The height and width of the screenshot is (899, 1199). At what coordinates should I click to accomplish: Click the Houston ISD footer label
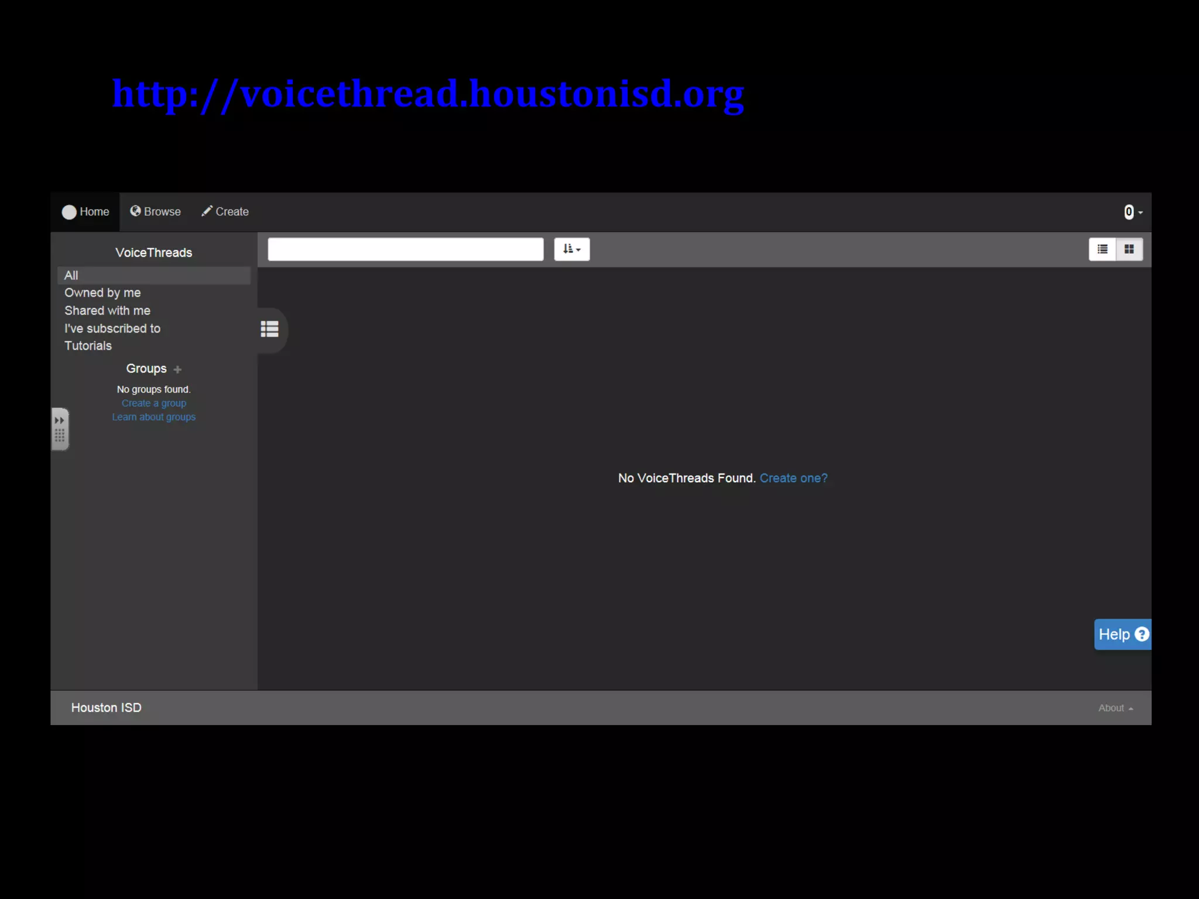point(107,708)
